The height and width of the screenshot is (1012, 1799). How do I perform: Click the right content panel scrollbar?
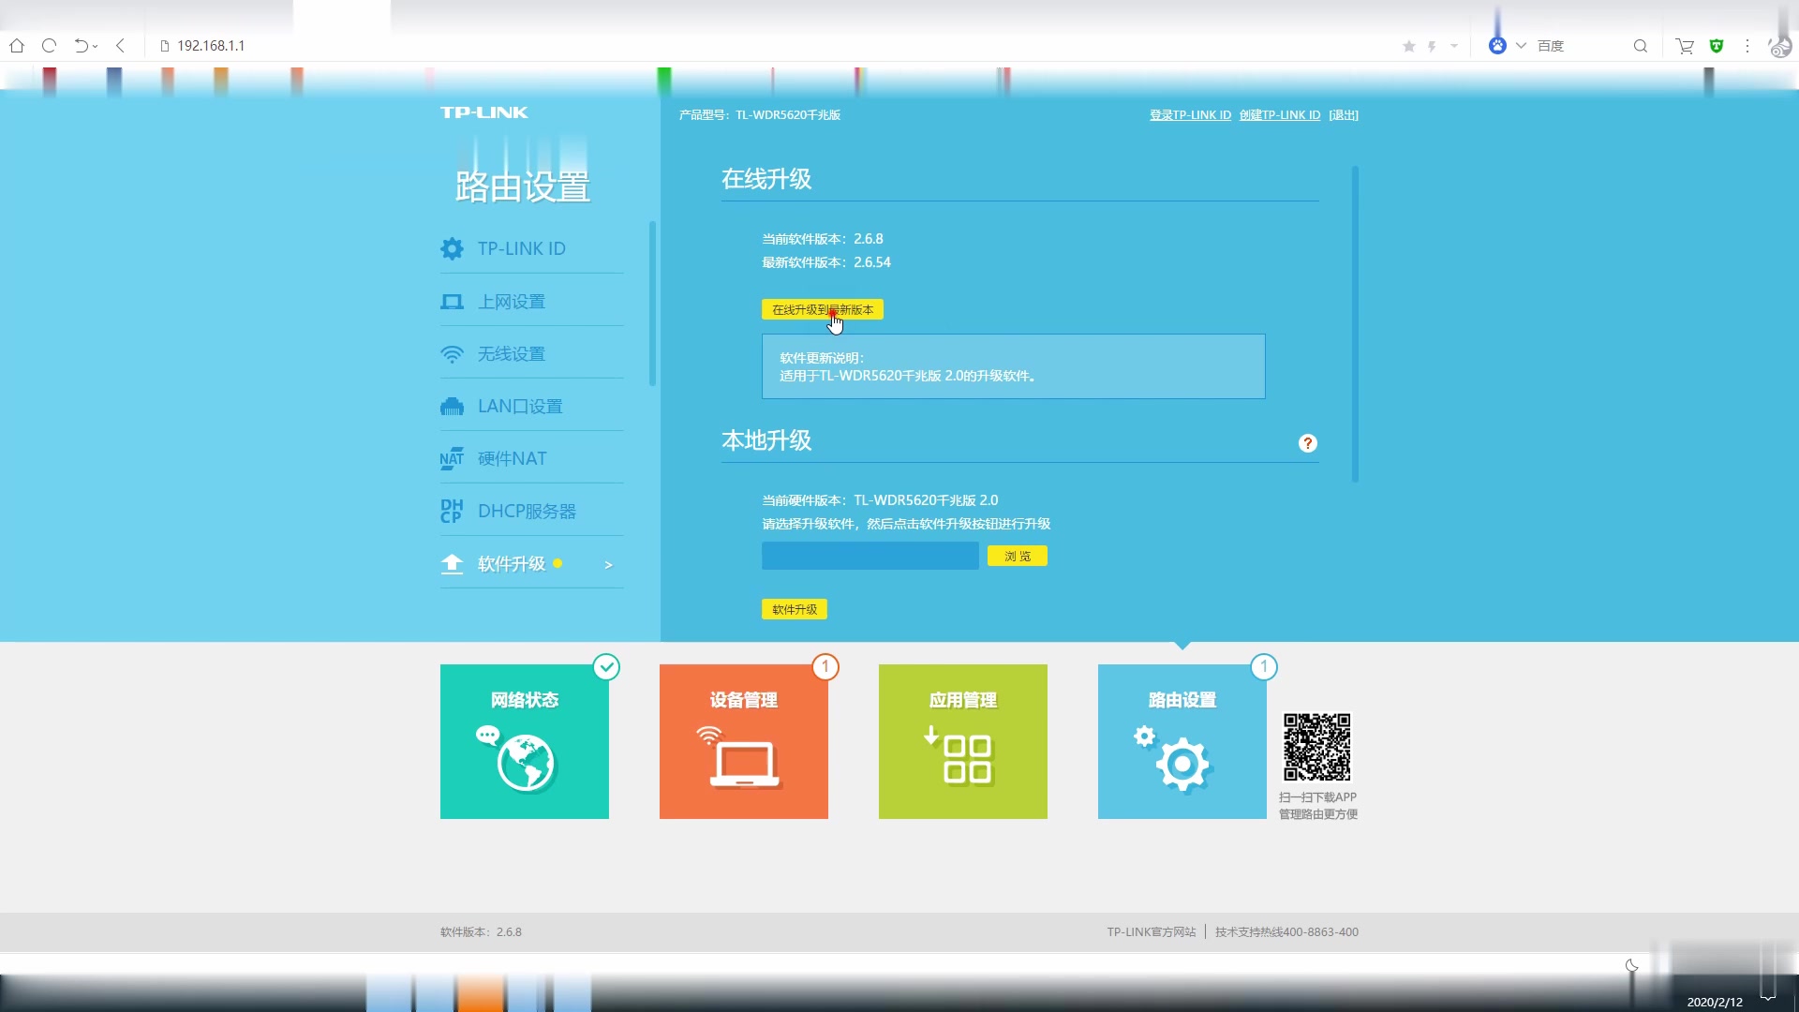pyautogui.click(x=1355, y=324)
